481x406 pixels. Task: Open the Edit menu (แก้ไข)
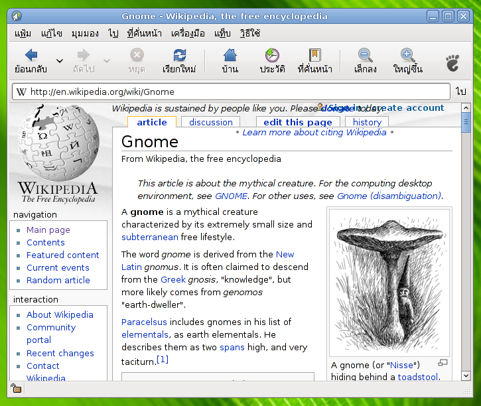[52, 33]
